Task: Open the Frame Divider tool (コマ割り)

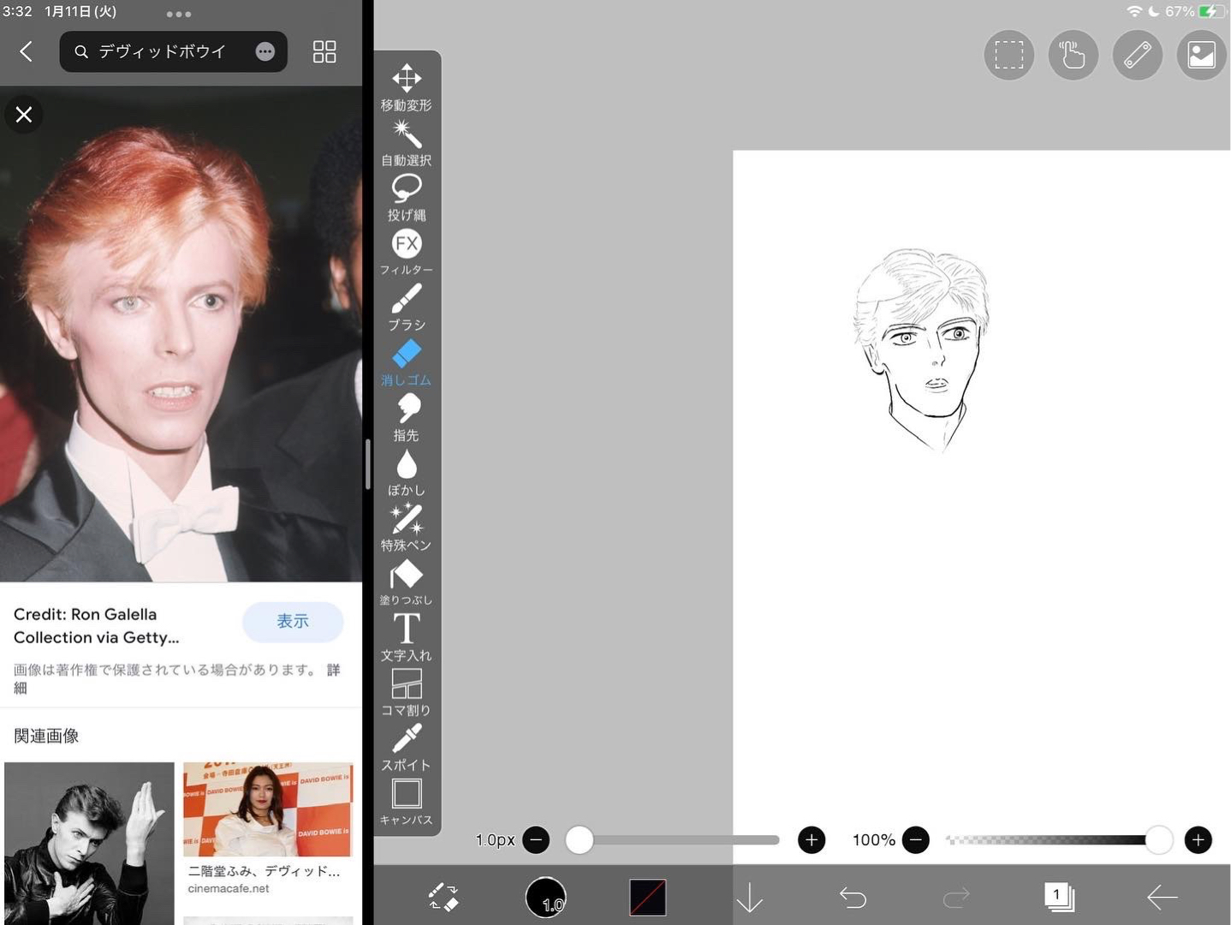Action: point(406,692)
